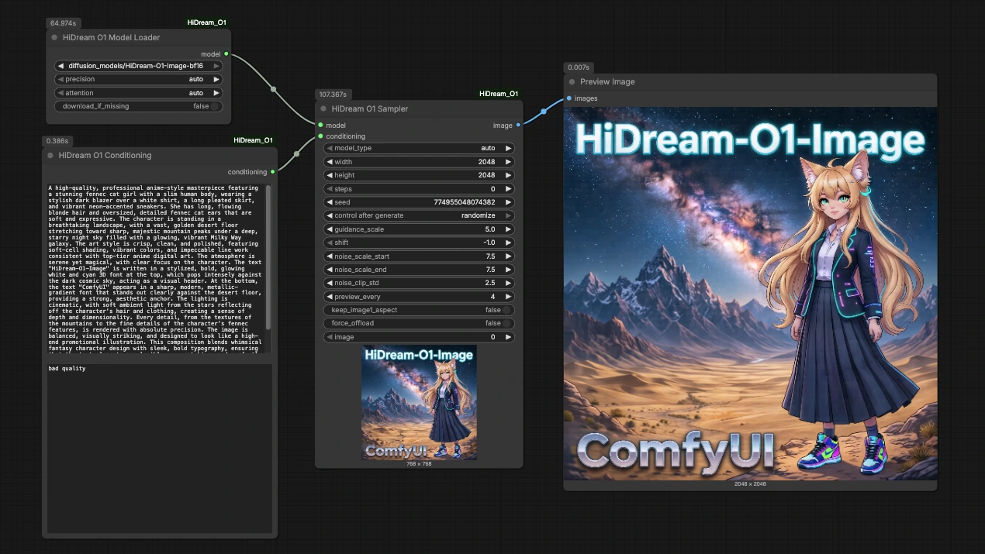Decrease preview_every with its left arrow
This screenshot has height=554, width=985.
coord(329,297)
